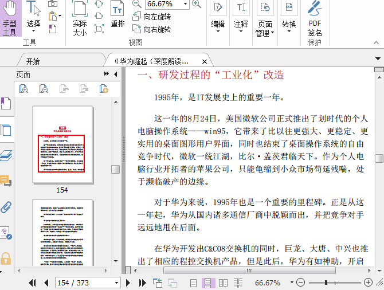Click the fit visible icon

[99, 29]
